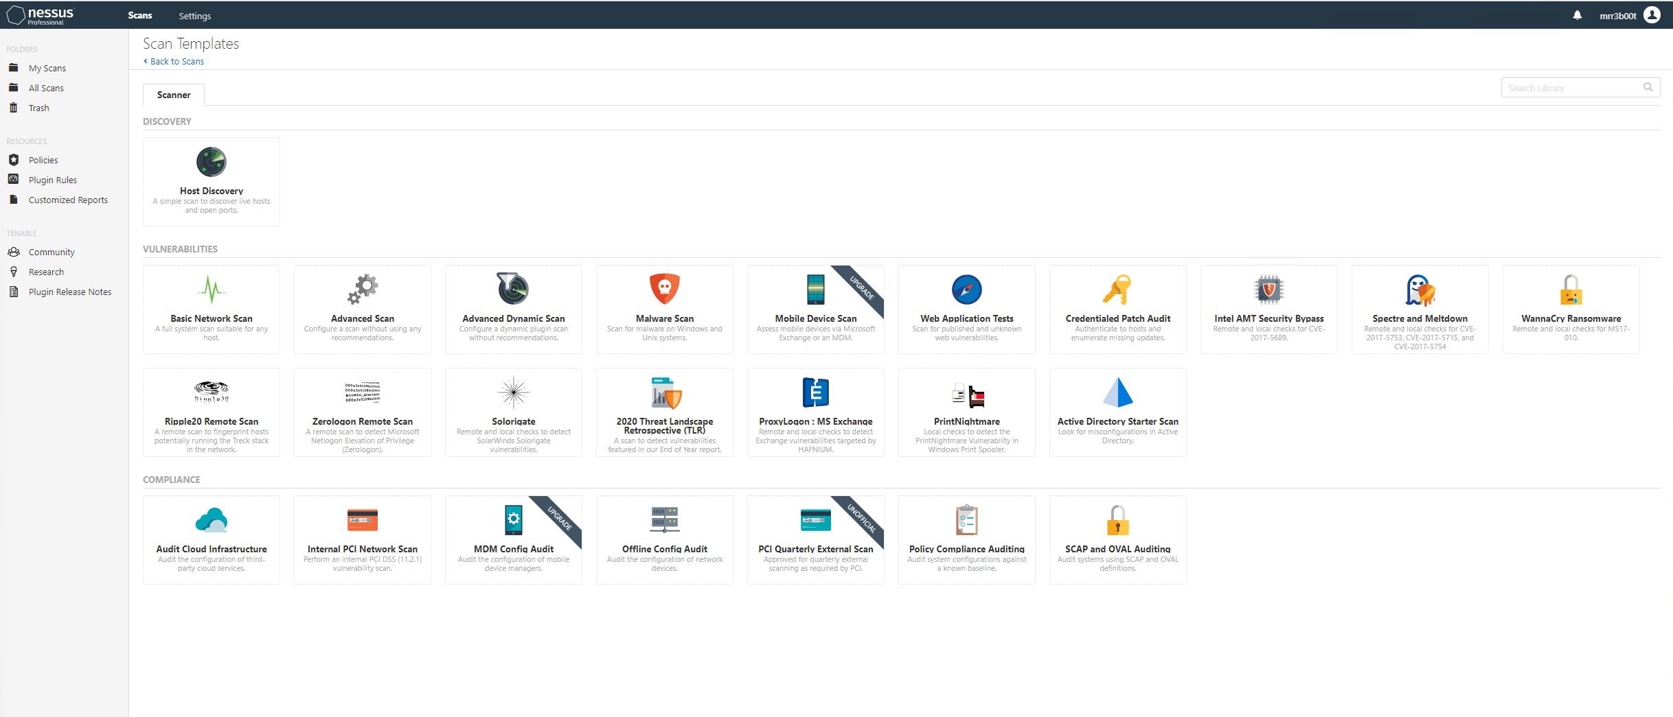Viewport: 1673px width, 717px height.
Task: Click the Zerologon Remote Scan title
Action: click(363, 421)
